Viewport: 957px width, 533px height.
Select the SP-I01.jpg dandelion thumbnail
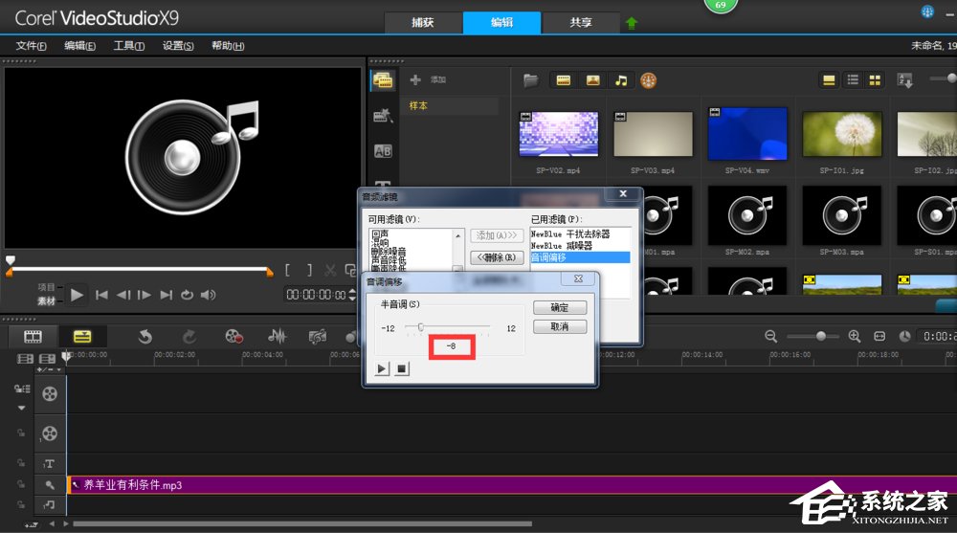click(841, 134)
